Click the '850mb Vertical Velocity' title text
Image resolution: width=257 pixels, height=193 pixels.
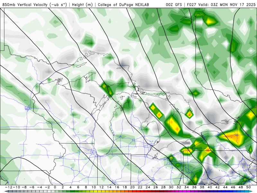click(x=25, y=5)
